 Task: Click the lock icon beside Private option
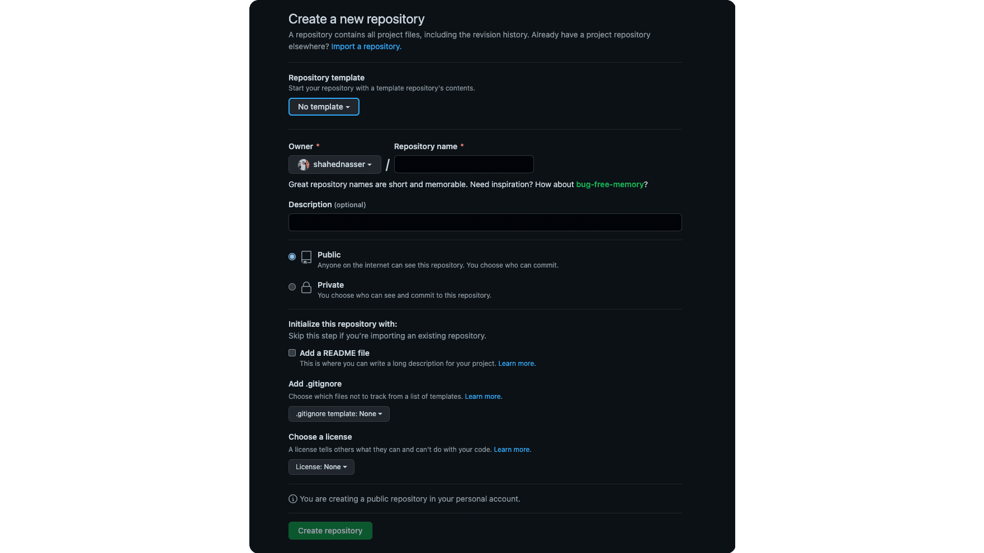[x=306, y=287]
